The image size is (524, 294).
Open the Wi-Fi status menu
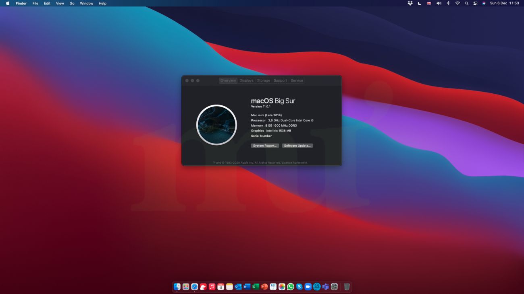coord(457,3)
